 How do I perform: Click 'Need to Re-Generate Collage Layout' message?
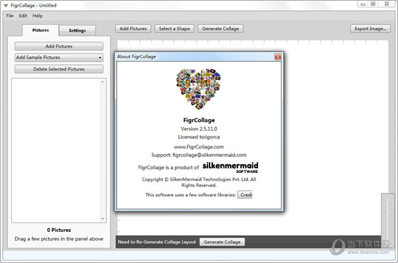tap(157, 242)
